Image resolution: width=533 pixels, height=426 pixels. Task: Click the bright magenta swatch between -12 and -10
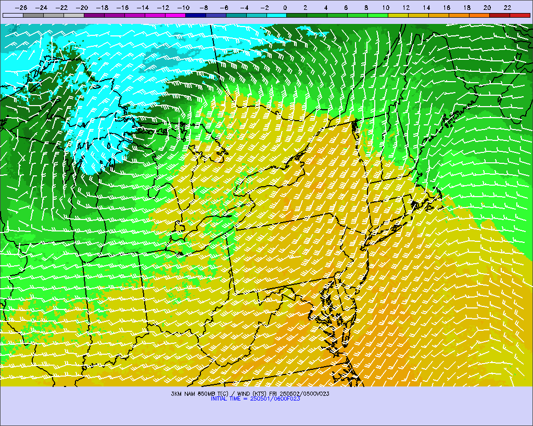tap(175, 15)
